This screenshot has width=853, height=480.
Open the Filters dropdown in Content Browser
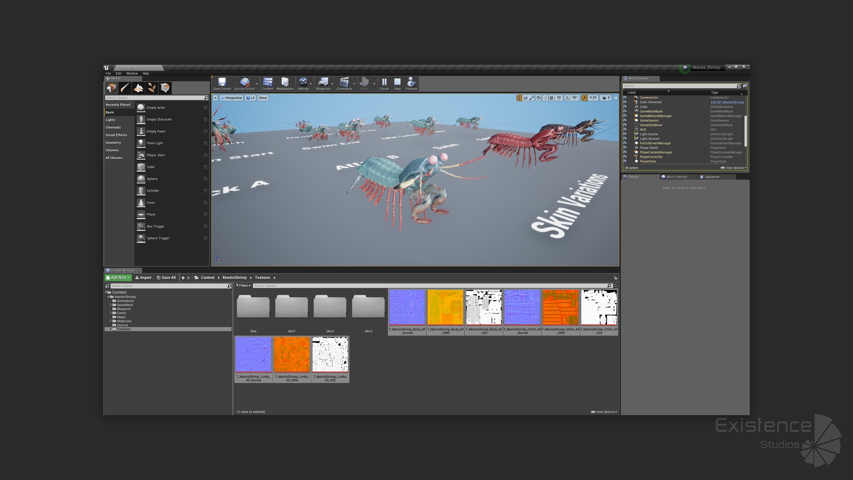tap(243, 286)
